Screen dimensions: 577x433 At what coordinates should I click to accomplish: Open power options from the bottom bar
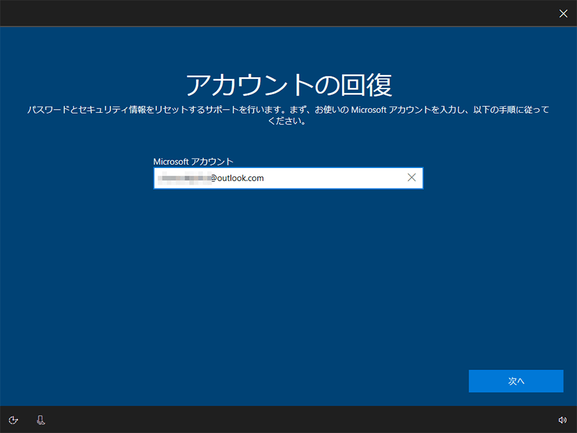[x=13, y=420]
